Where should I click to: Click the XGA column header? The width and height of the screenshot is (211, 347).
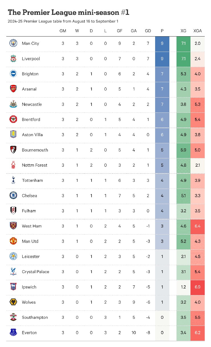(x=197, y=31)
